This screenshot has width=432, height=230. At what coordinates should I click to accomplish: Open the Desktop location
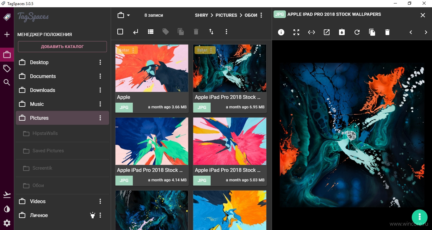pos(62,62)
